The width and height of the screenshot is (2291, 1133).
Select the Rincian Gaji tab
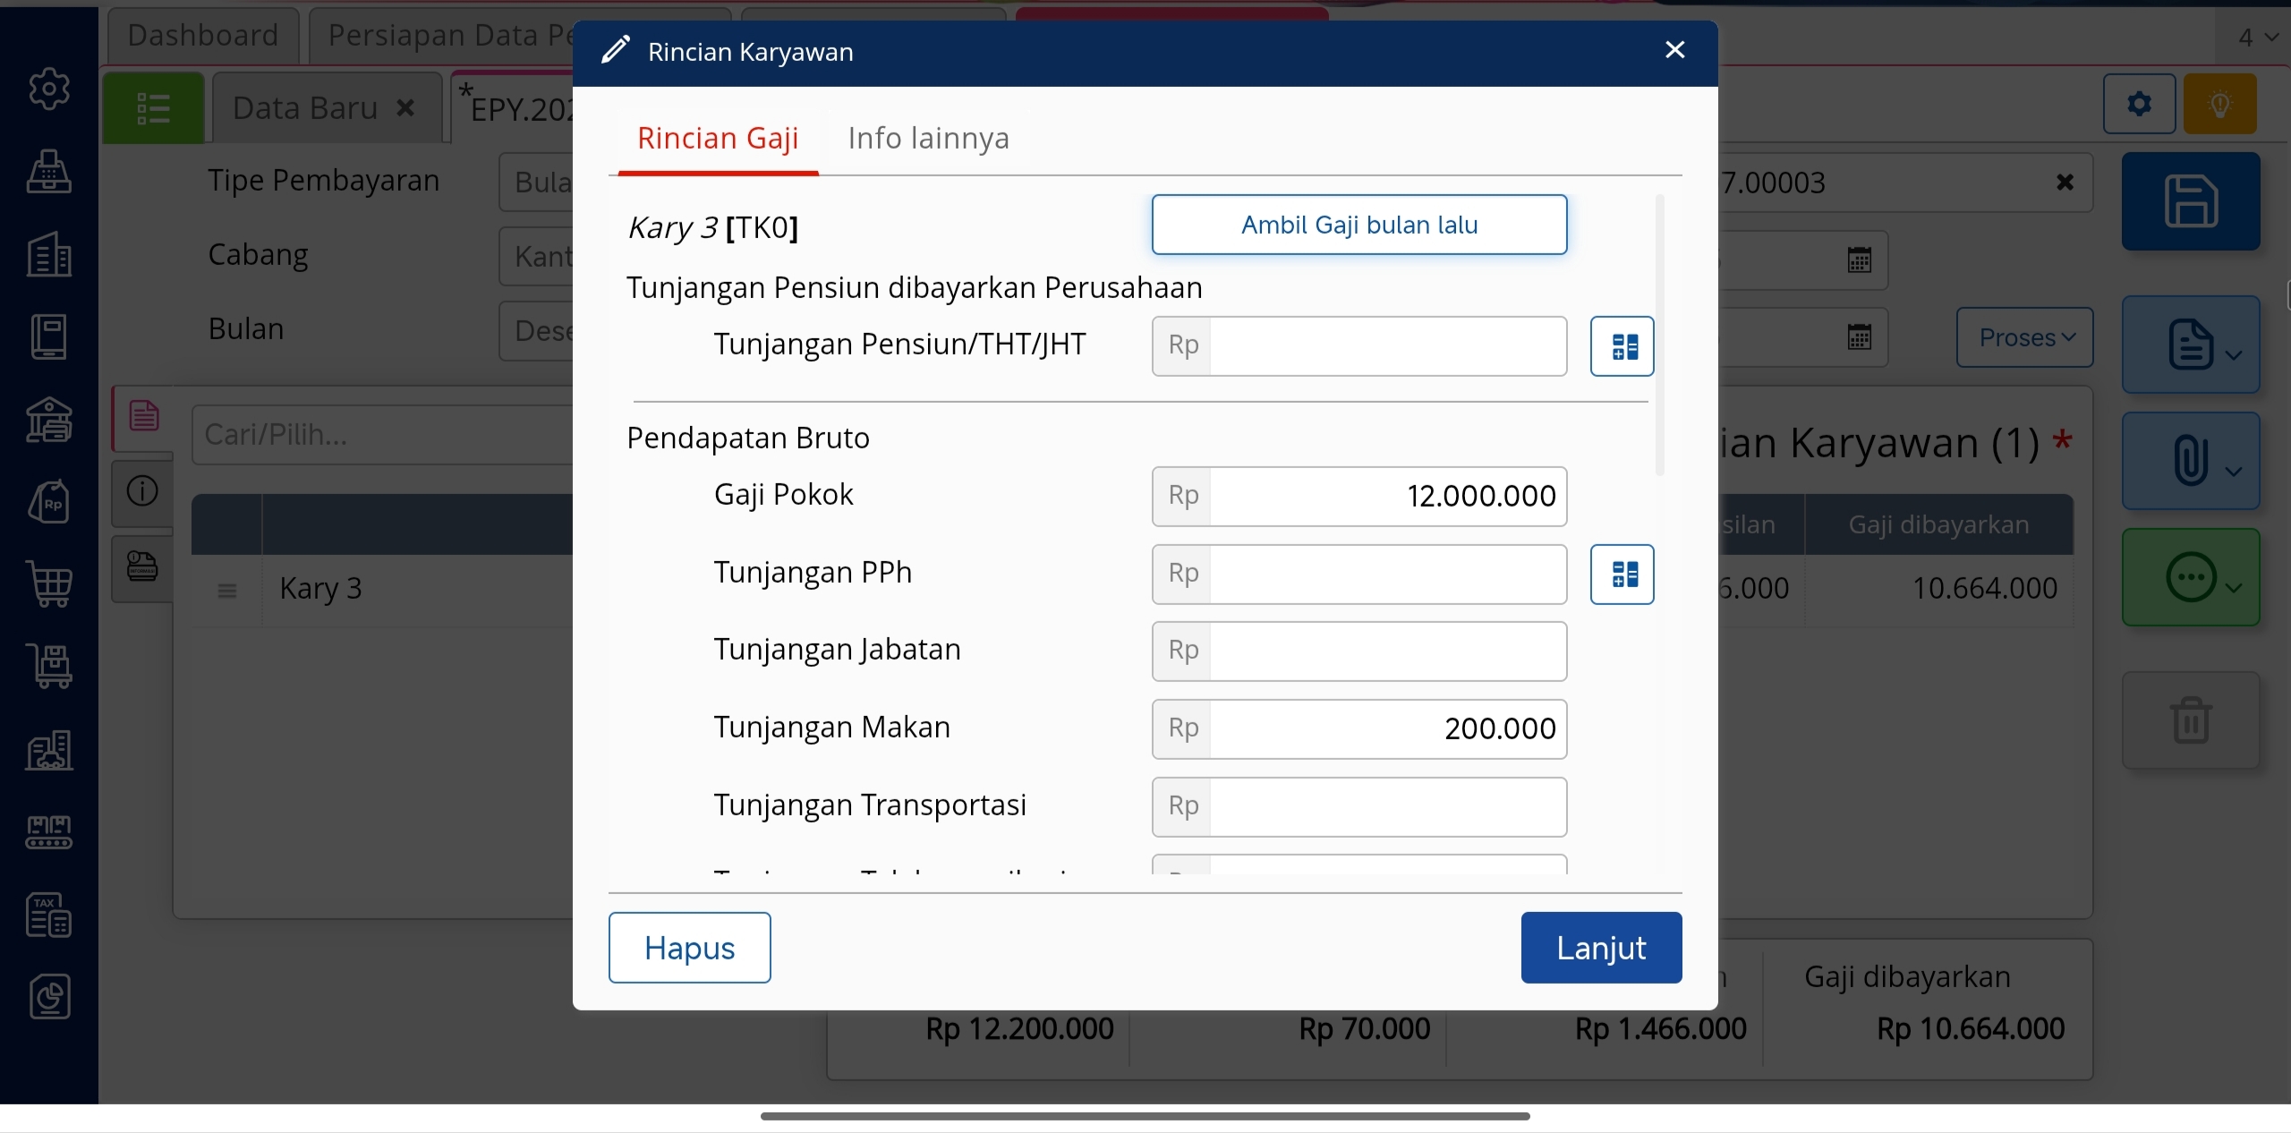click(x=718, y=138)
